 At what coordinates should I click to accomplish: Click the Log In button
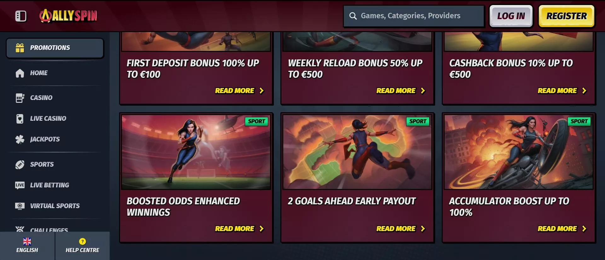[511, 16]
